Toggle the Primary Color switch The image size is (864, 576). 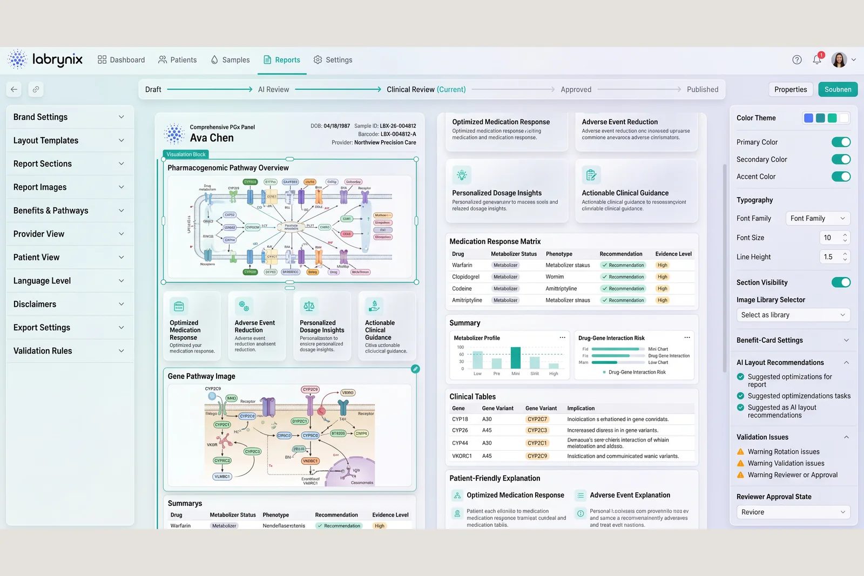click(x=841, y=142)
